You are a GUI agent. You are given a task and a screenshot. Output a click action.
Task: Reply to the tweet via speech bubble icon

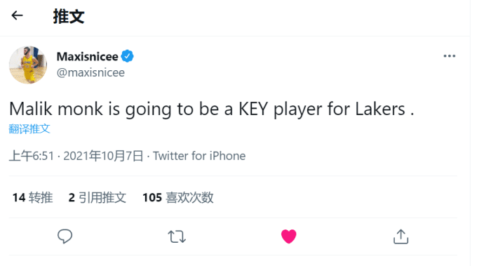[x=65, y=237]
